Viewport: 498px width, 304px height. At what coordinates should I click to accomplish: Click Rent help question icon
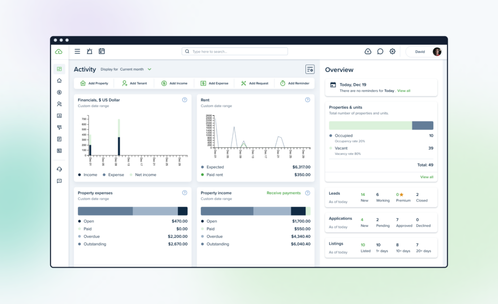307,100
